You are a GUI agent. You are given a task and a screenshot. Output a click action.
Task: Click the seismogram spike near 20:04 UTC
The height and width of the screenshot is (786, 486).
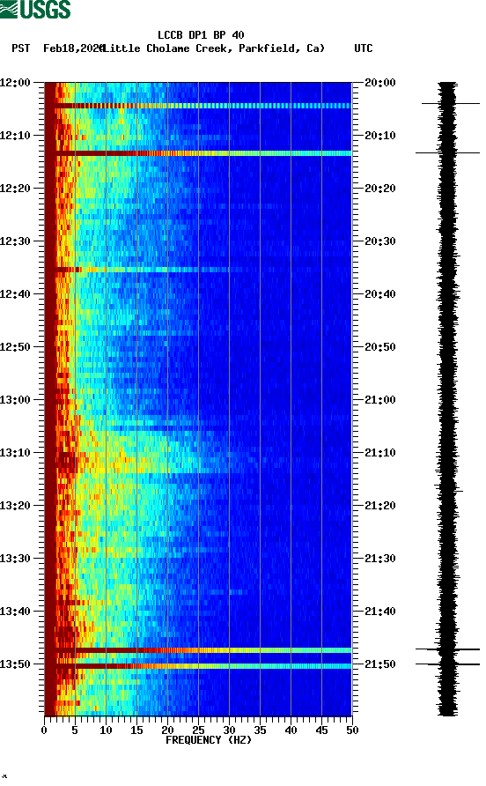point(451,104)
